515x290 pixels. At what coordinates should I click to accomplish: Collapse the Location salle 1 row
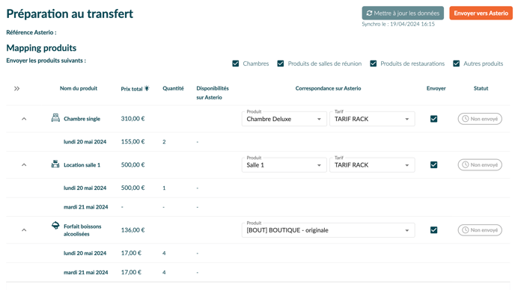(24, 164)
